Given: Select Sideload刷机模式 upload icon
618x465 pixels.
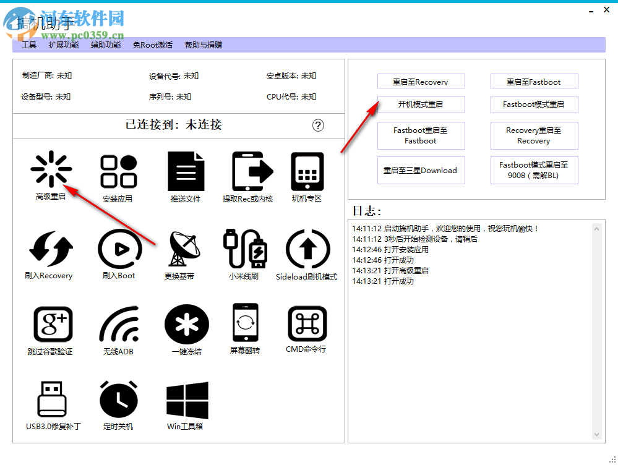Looking at the screenshot, I should (308, 249).
